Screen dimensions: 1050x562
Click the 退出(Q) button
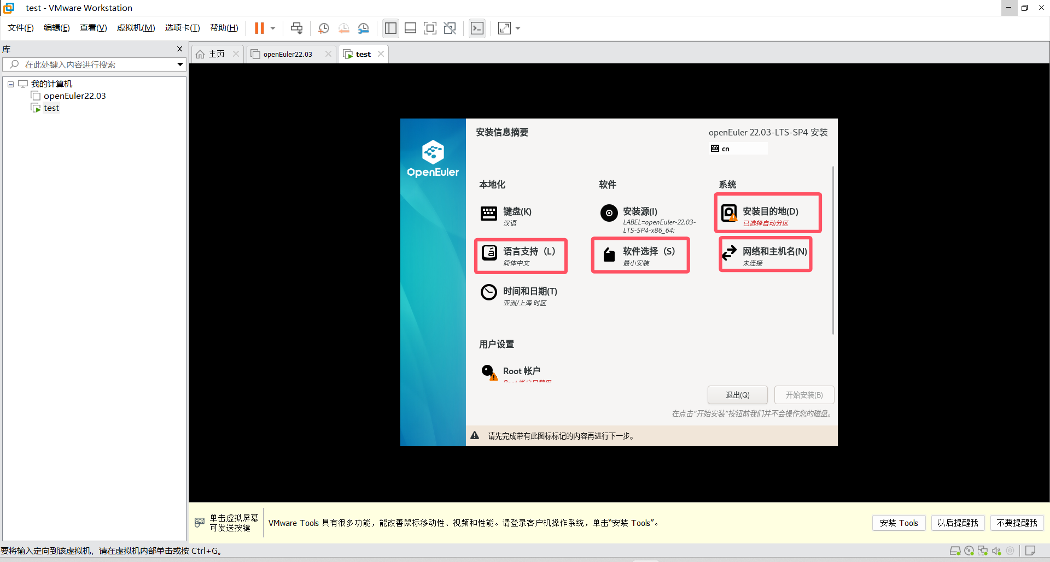click(737, 395)
